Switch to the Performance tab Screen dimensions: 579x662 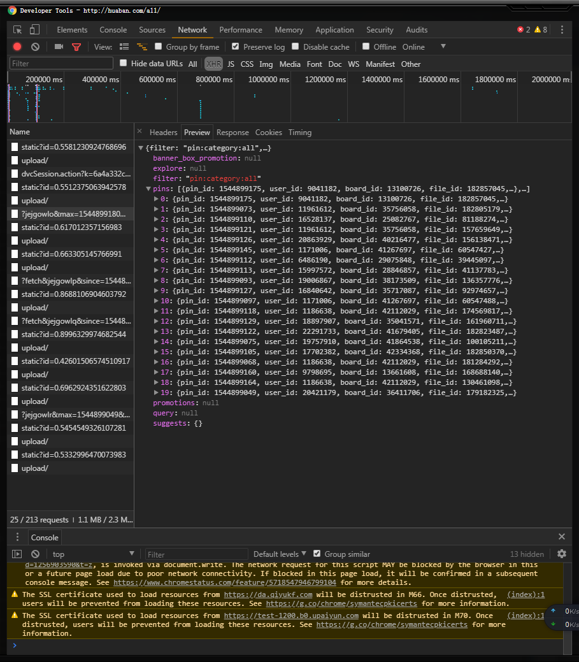[x=241, y=30]
